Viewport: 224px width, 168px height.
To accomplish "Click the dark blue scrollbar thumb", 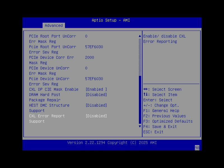I will click(x=140, y=100).
